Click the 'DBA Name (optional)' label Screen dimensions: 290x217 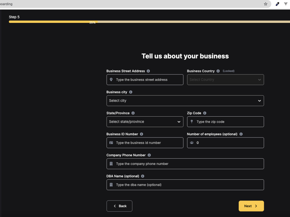tap(123, 176)
